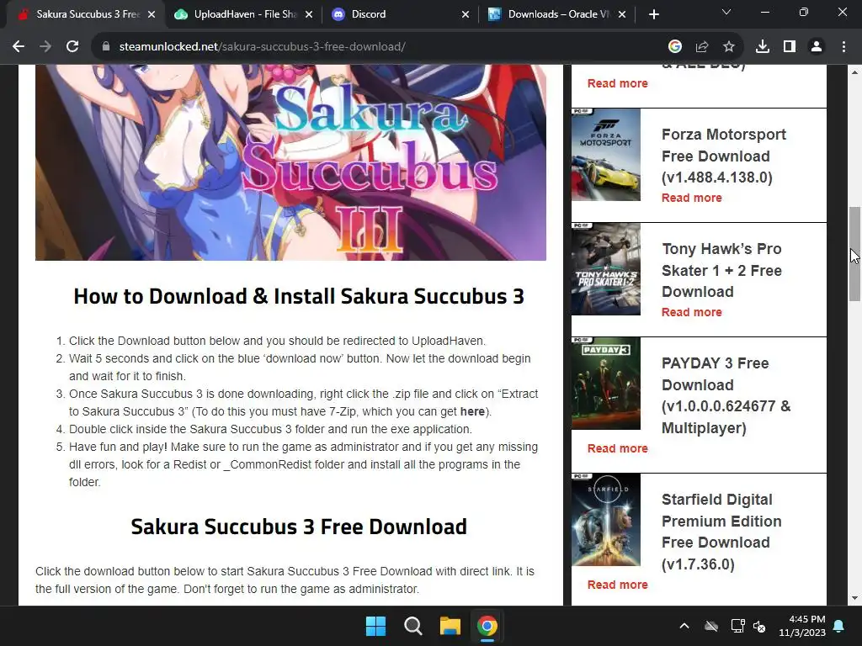862x646 pixels.
Task: Open the Starfield Digital Premium Edition title
Action: (x=721, y=532)
